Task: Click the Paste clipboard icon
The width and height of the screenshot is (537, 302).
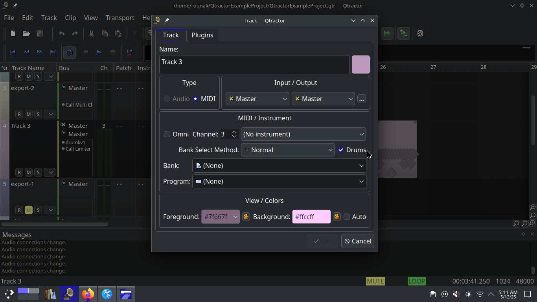Action: (x=118, y=33)
